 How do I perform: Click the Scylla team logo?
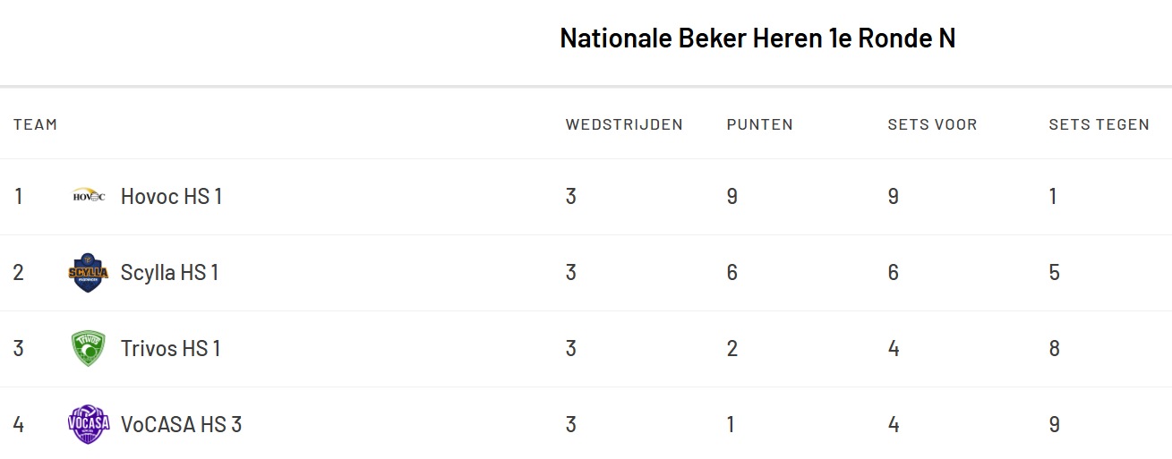[89, 273]
